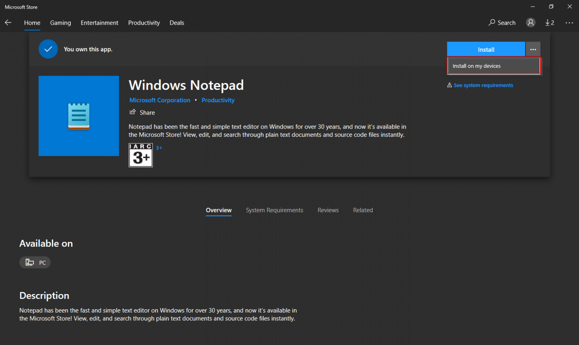Click the account profile icon

click(530, 23)
